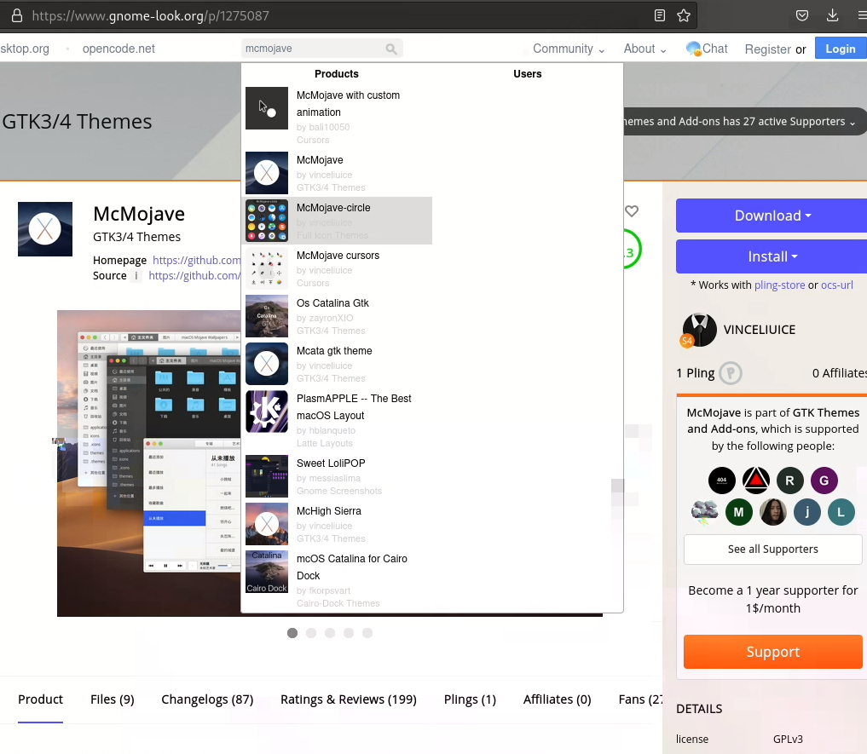Image resolution: width=867 pixels, height=754 pixels.
Task: Switch to Ratings & Reviews (199) tab
Action: pos(349,699)
